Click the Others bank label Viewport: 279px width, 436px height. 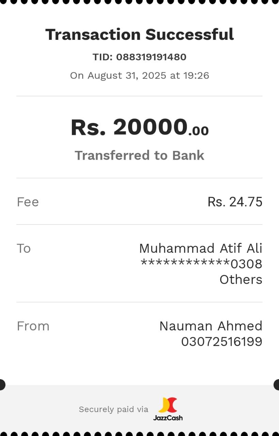pyautogui.click(x=241, y=280)
